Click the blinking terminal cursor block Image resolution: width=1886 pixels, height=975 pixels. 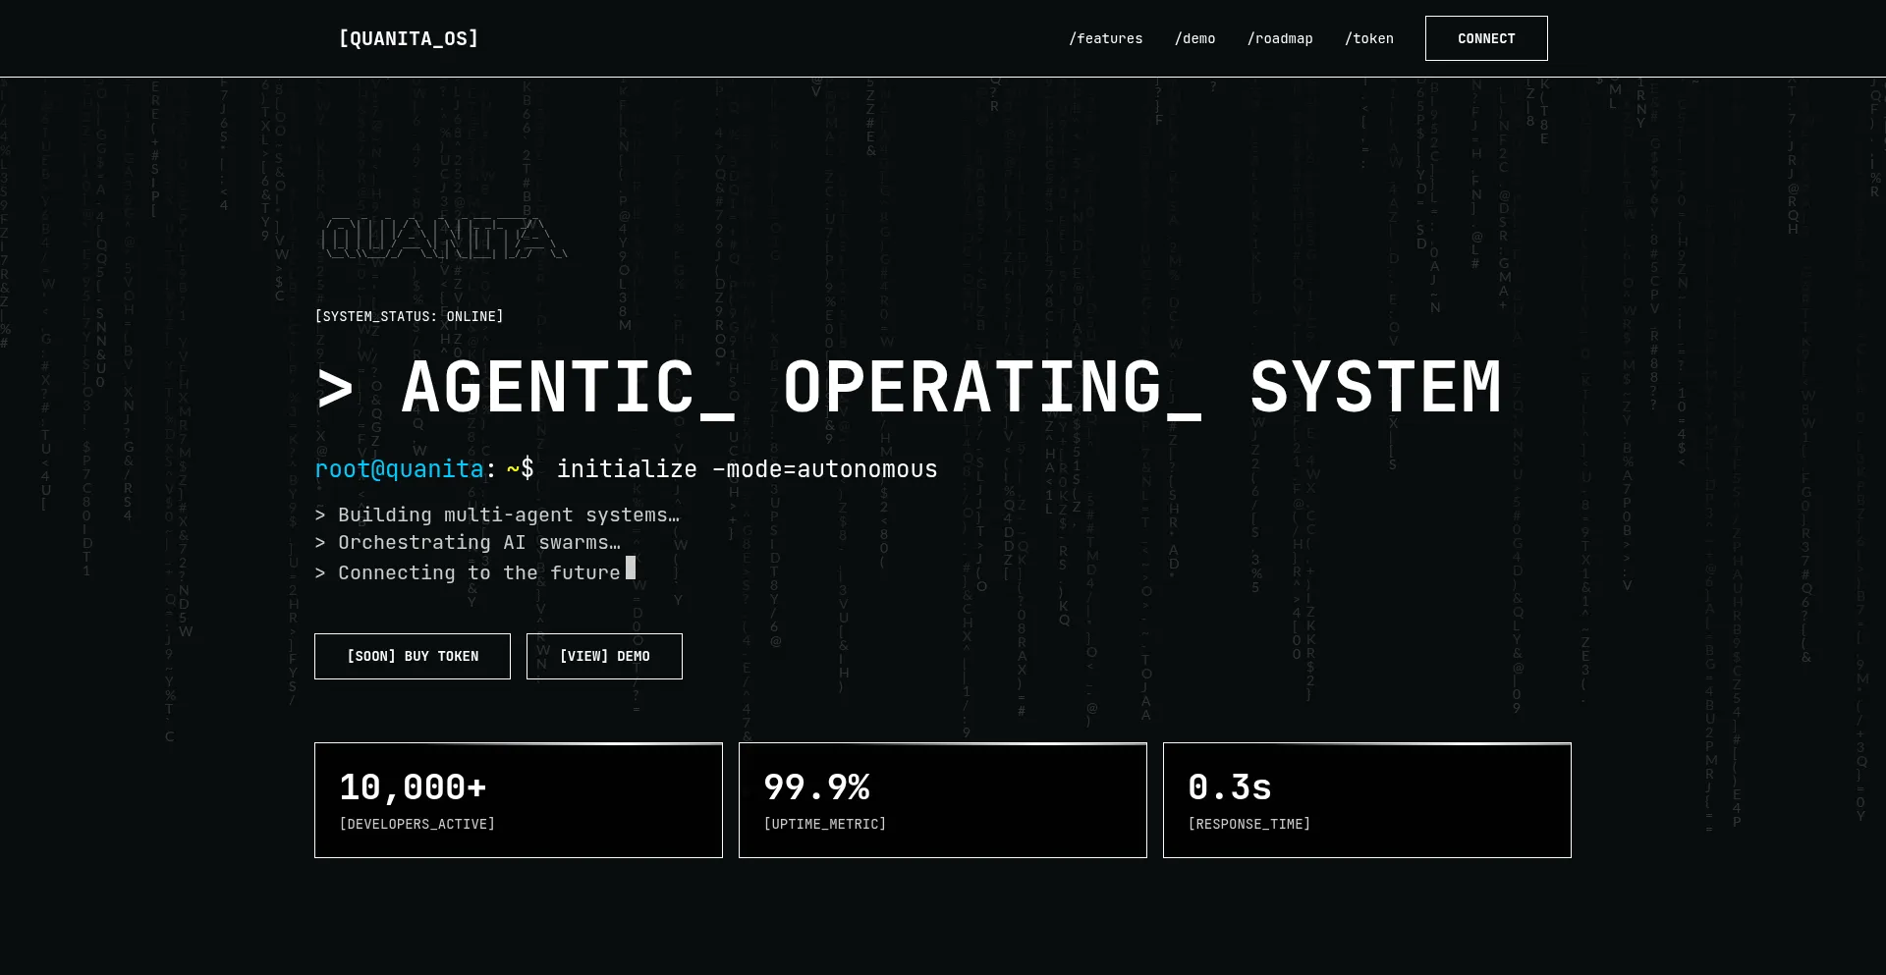(x=631, y=569)
